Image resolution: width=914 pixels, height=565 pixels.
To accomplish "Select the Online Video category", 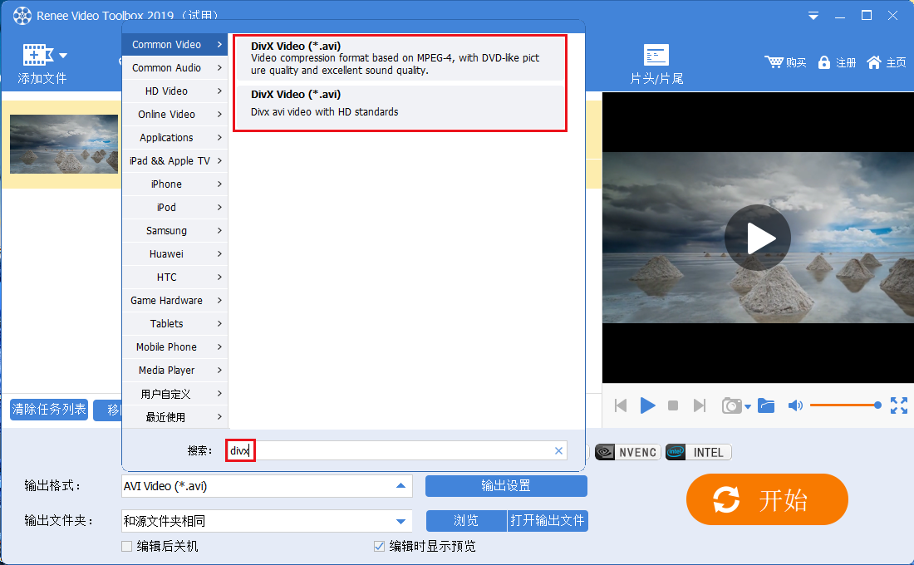I will click(174, 115).
